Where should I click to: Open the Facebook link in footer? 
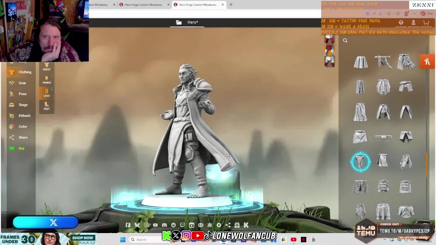click(128, 225)
